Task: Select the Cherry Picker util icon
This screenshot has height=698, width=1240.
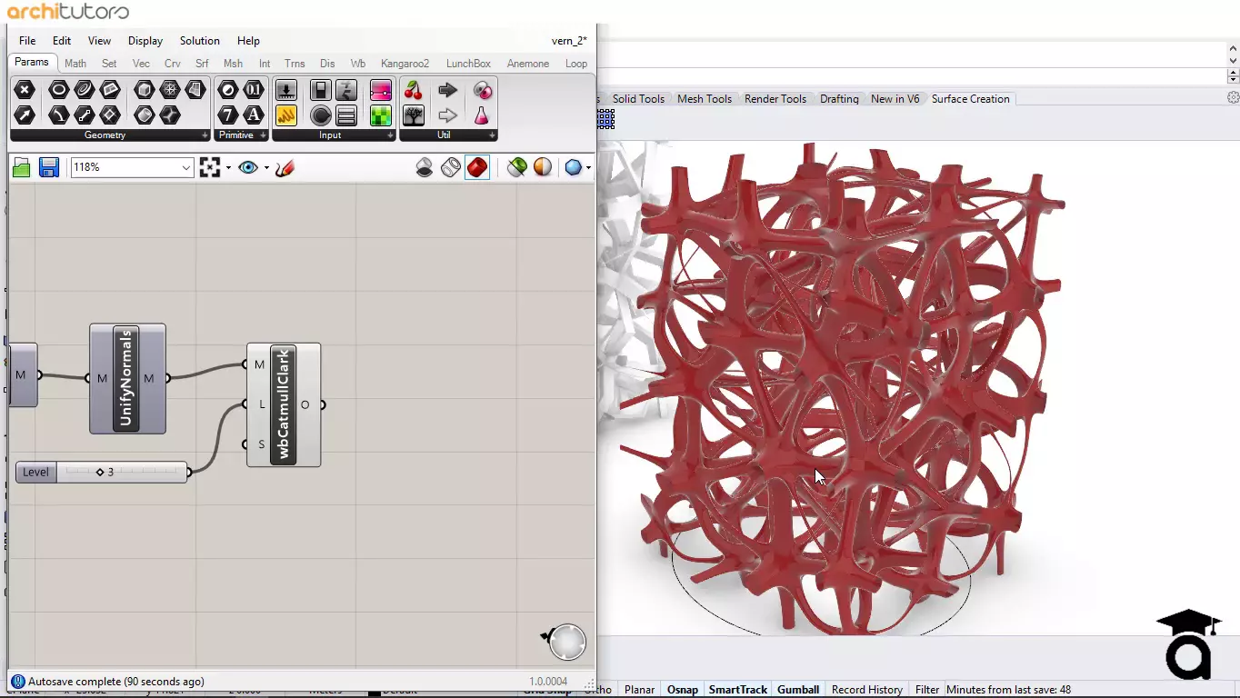Action: pos(414,89)
